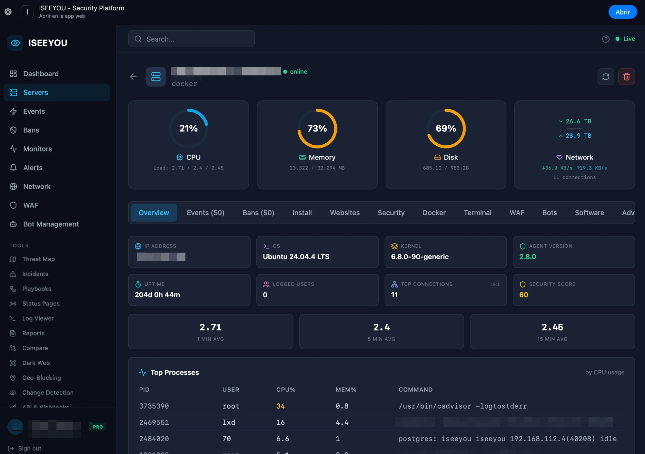This screenshot has width=645, height=454.
Task: Delete server with red trash icon
Action: pos(627,77)
